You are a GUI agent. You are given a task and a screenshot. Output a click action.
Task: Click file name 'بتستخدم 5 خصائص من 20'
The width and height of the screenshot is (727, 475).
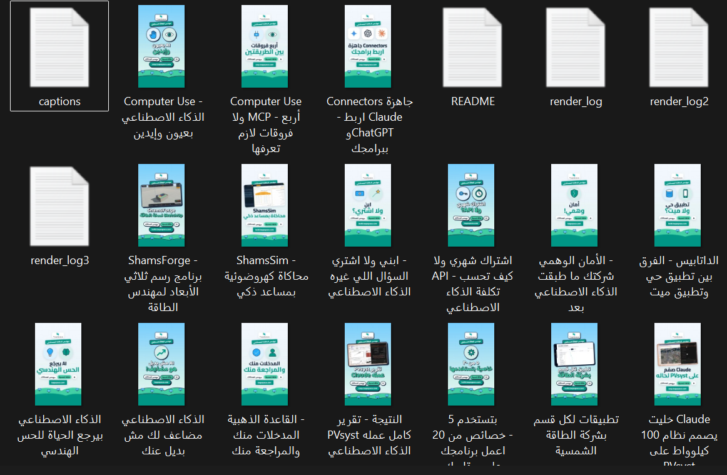pos(472,440)
